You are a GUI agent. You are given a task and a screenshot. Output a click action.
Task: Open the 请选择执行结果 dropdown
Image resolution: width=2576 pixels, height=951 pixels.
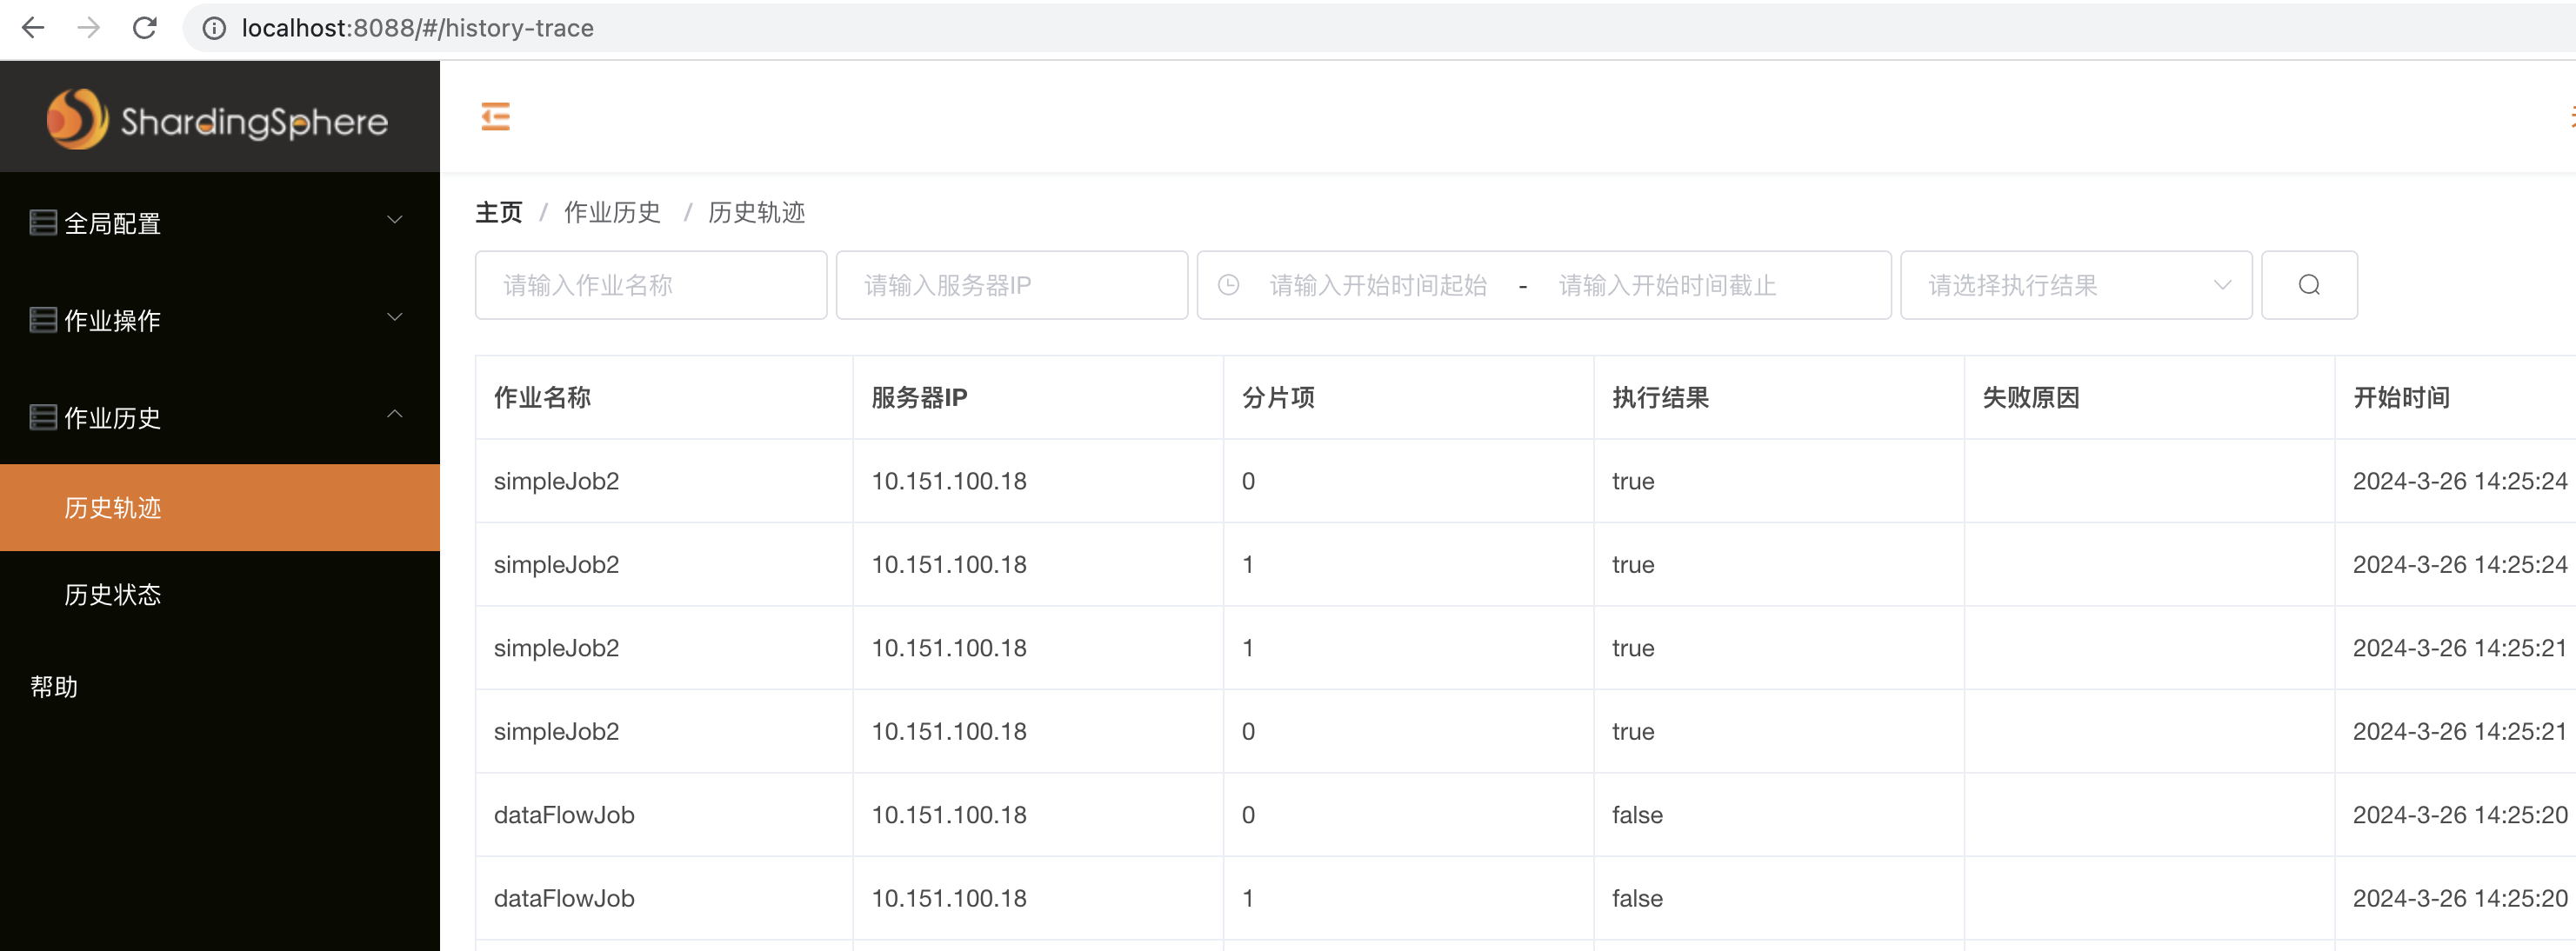tap(2076, 285)
